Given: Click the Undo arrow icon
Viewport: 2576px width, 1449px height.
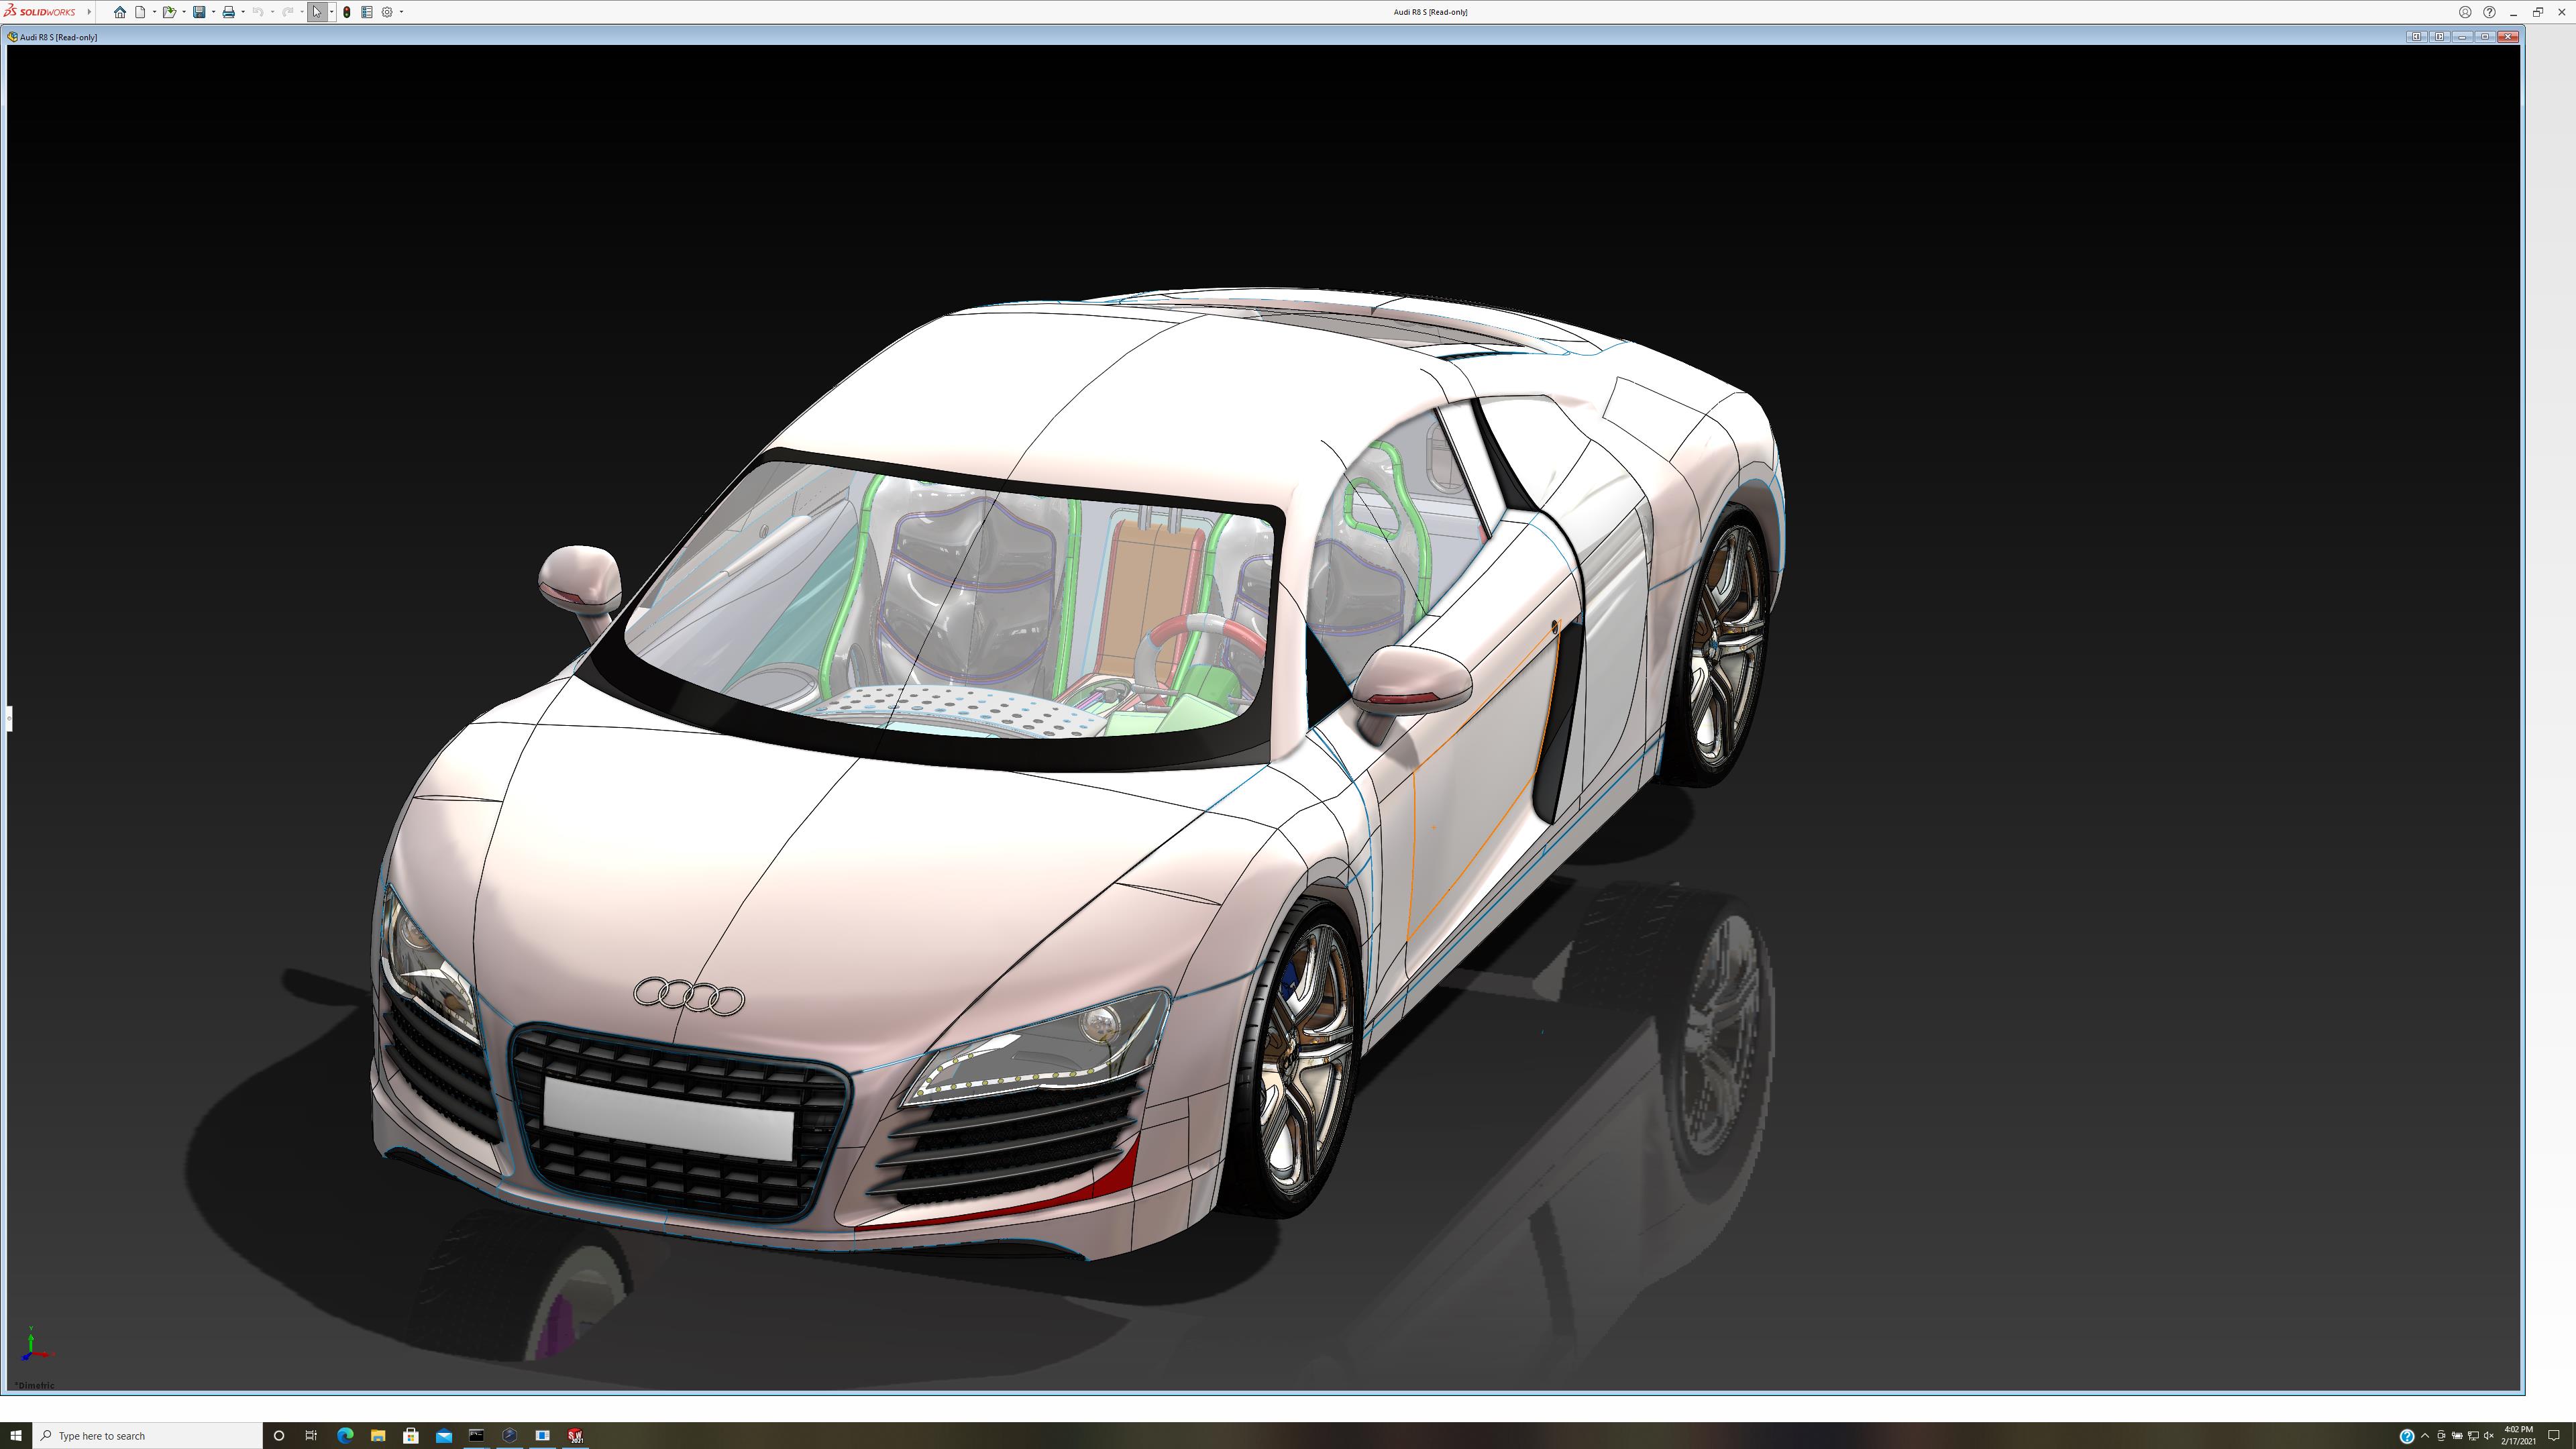Looking at the screenshot, I should (x=258, y=12).
